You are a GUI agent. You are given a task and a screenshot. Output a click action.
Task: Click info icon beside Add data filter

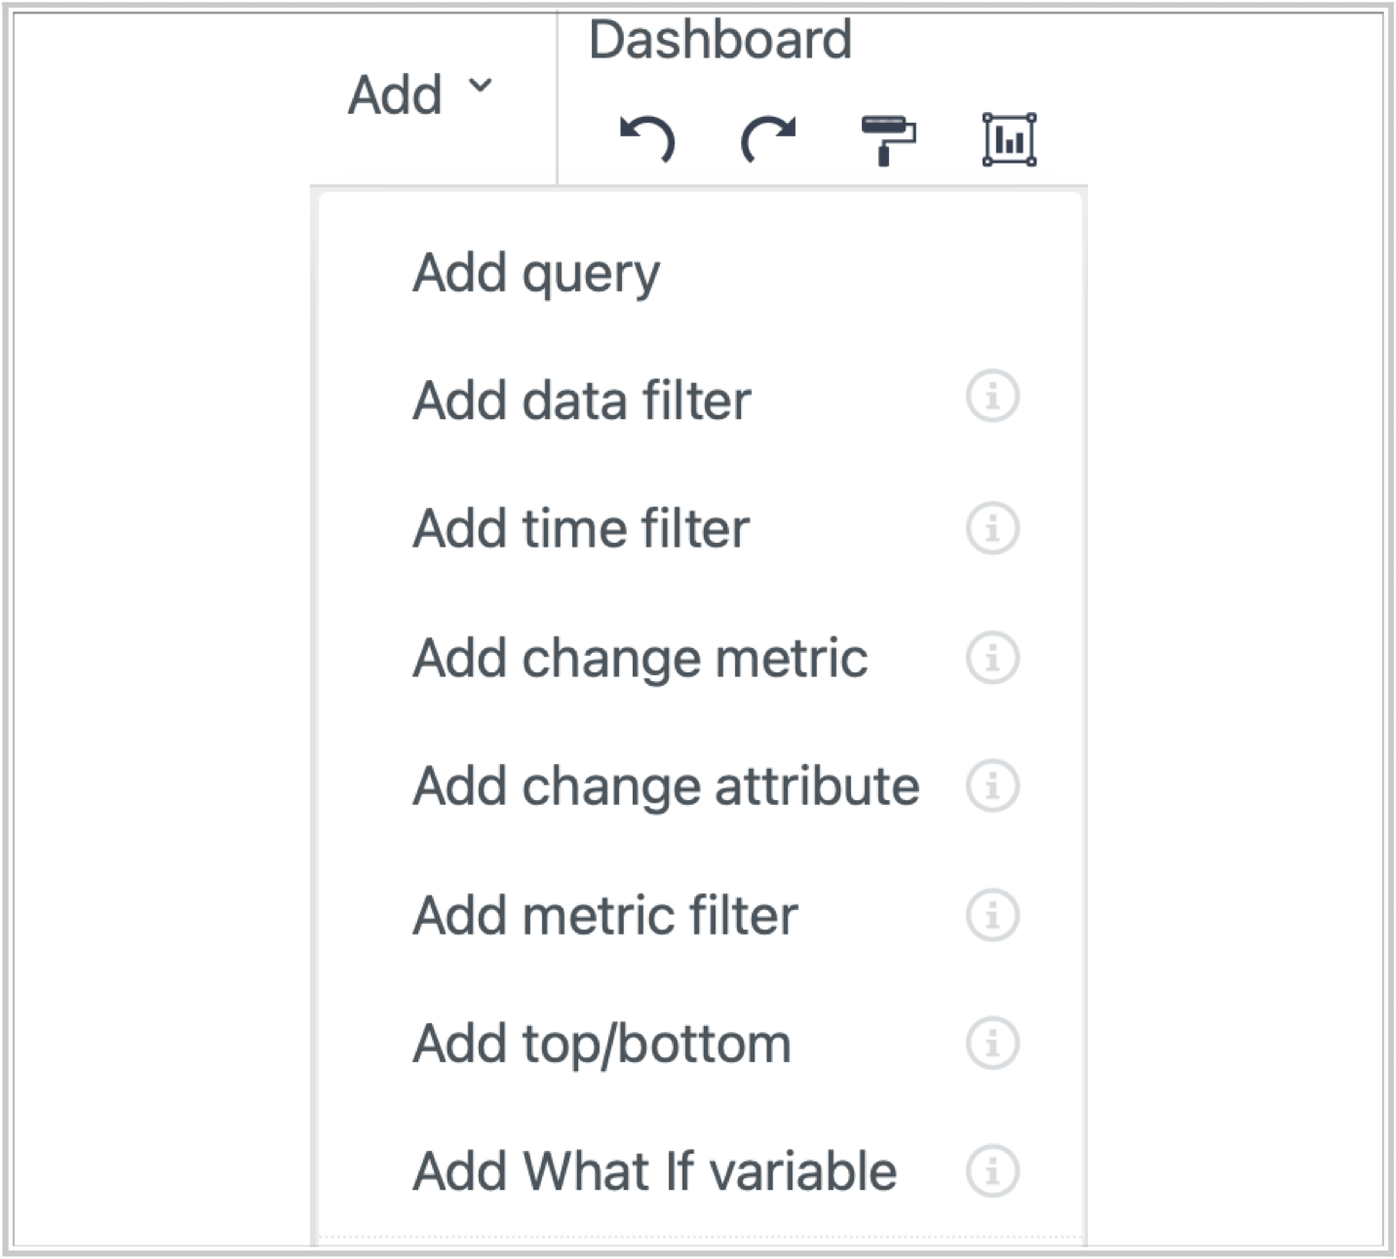(x=992, y=398)
